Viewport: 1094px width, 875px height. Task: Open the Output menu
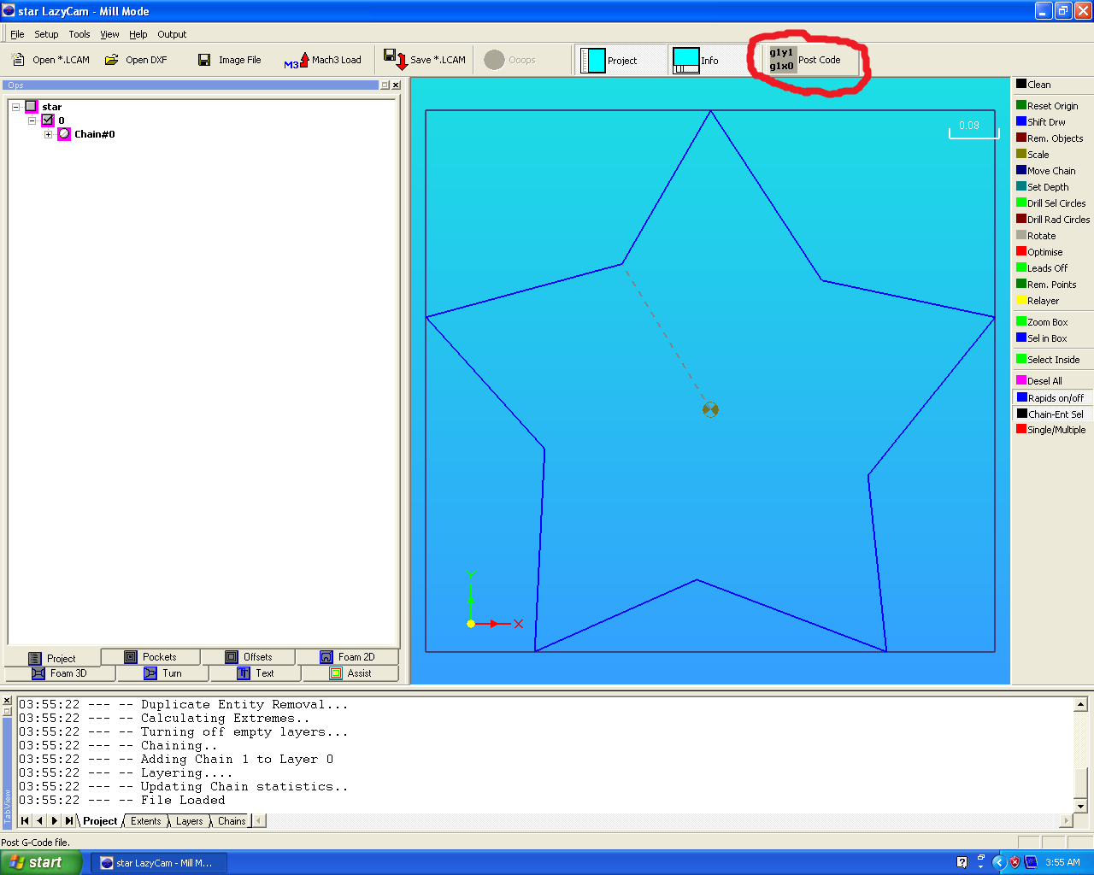click(172, 34)
